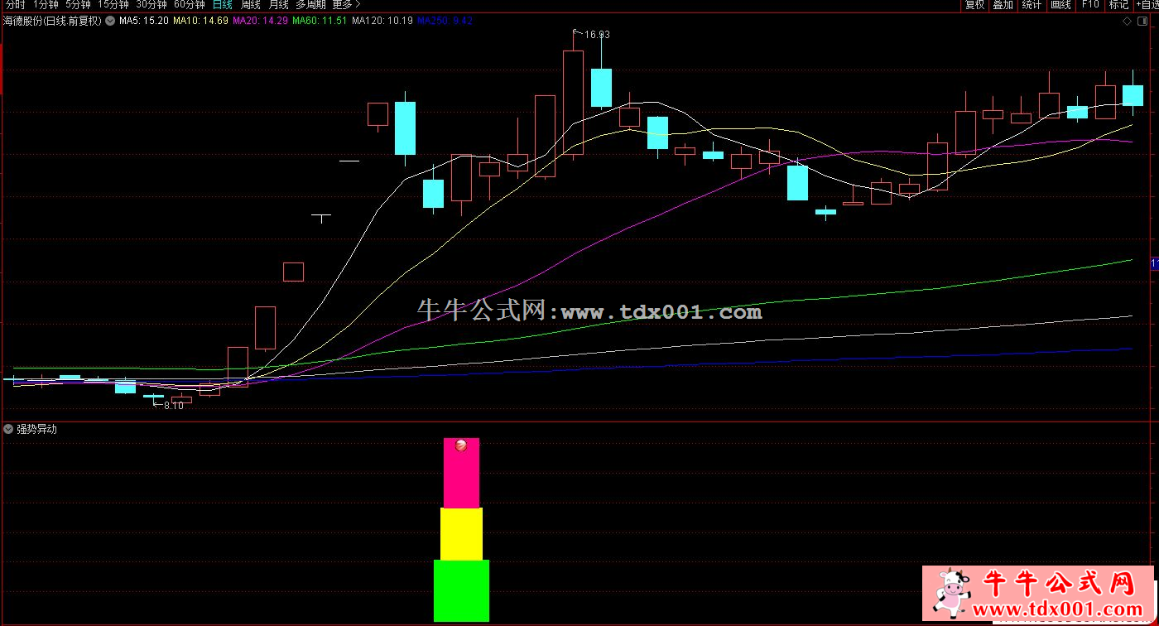Viewport: 1159px width, 626px height.
Task: Click the 8.10 low price marker
Action: (x=169, y=405)
